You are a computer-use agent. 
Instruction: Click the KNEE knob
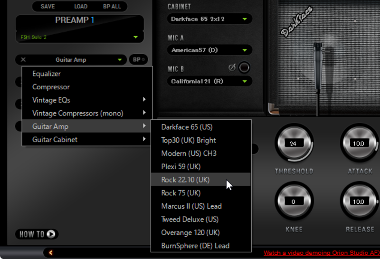294,201
